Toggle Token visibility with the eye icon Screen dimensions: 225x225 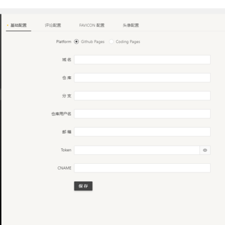(205, 150)
